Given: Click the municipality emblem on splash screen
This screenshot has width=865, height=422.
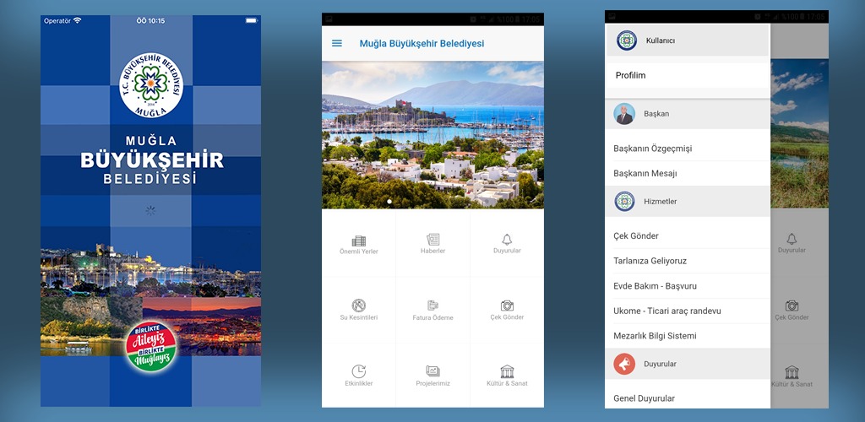Looking at the screenshot, I should click(151, 85).
